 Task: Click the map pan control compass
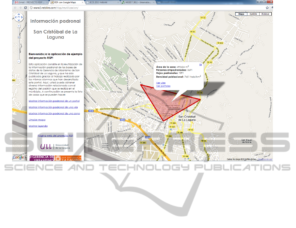point(19,17)
